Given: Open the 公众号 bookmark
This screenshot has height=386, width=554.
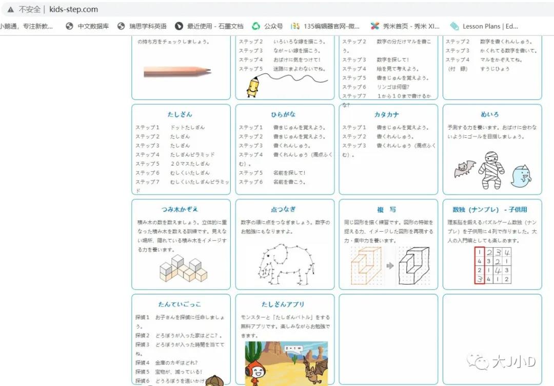Looking at the screenshot, I should [x=267, y=26].
